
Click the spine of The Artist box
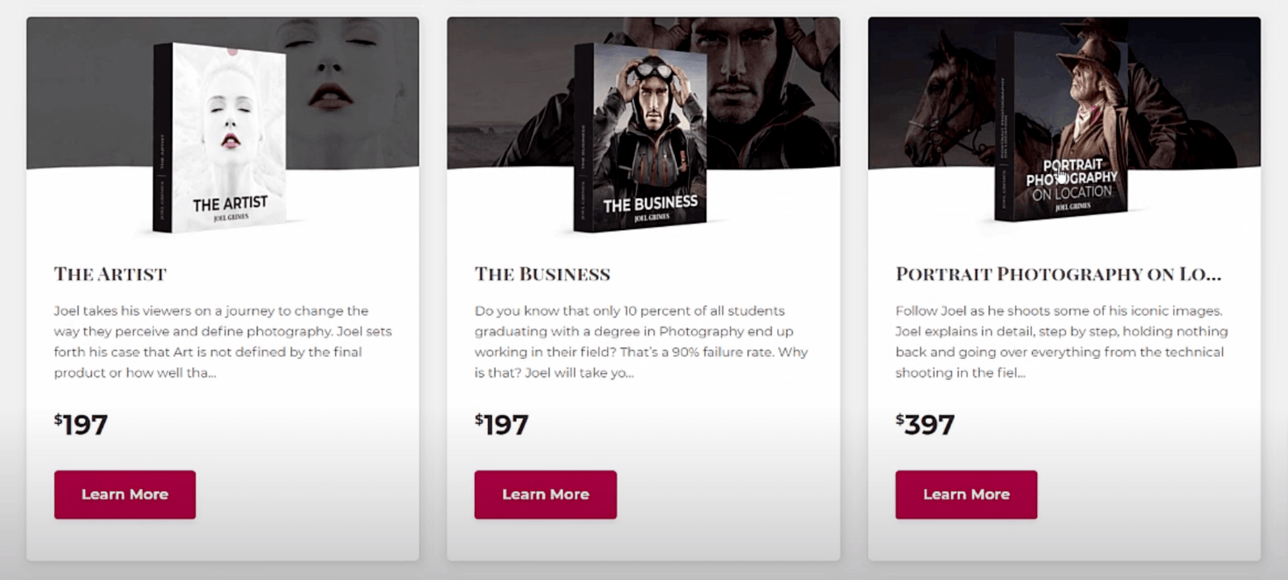[163, 139]
